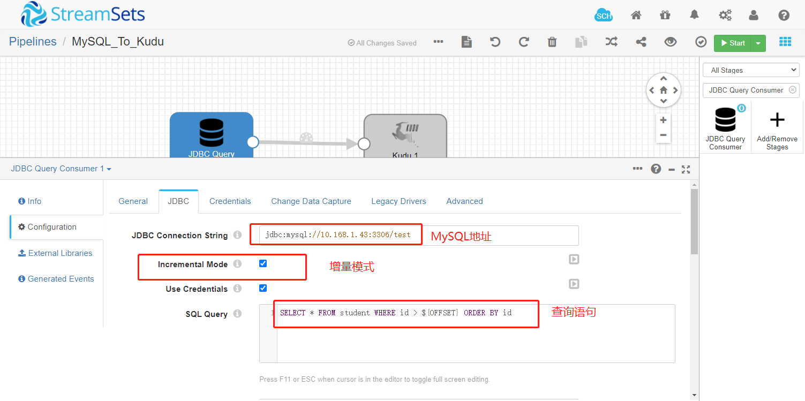Open the gift package manager icon
This screenshot has height=401, width=805.
tap(665, 15)
